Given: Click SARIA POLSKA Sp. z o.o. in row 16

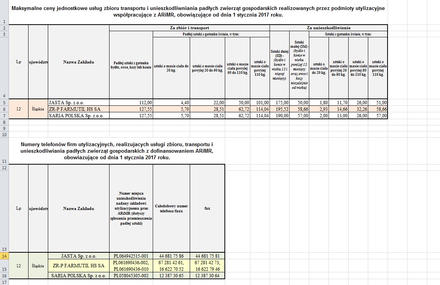Looking at the screenshot, I should [79, 275].
